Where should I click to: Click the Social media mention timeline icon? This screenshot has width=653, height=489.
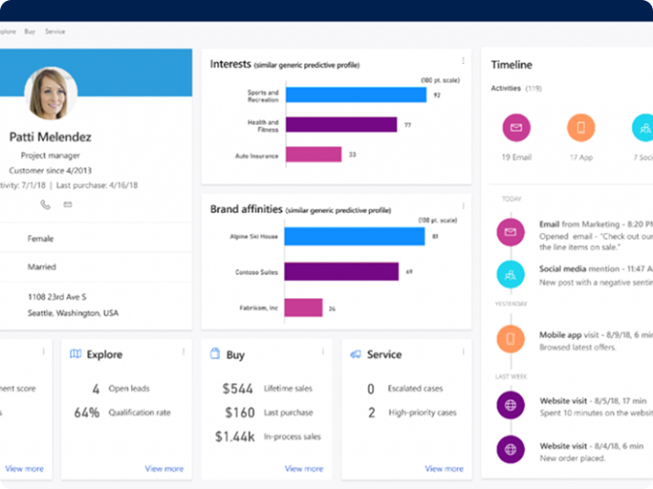[511, 275]
